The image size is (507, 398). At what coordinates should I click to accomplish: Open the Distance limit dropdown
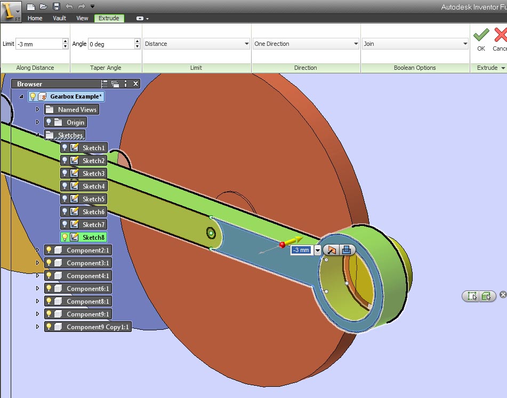(x=196, y=44)
